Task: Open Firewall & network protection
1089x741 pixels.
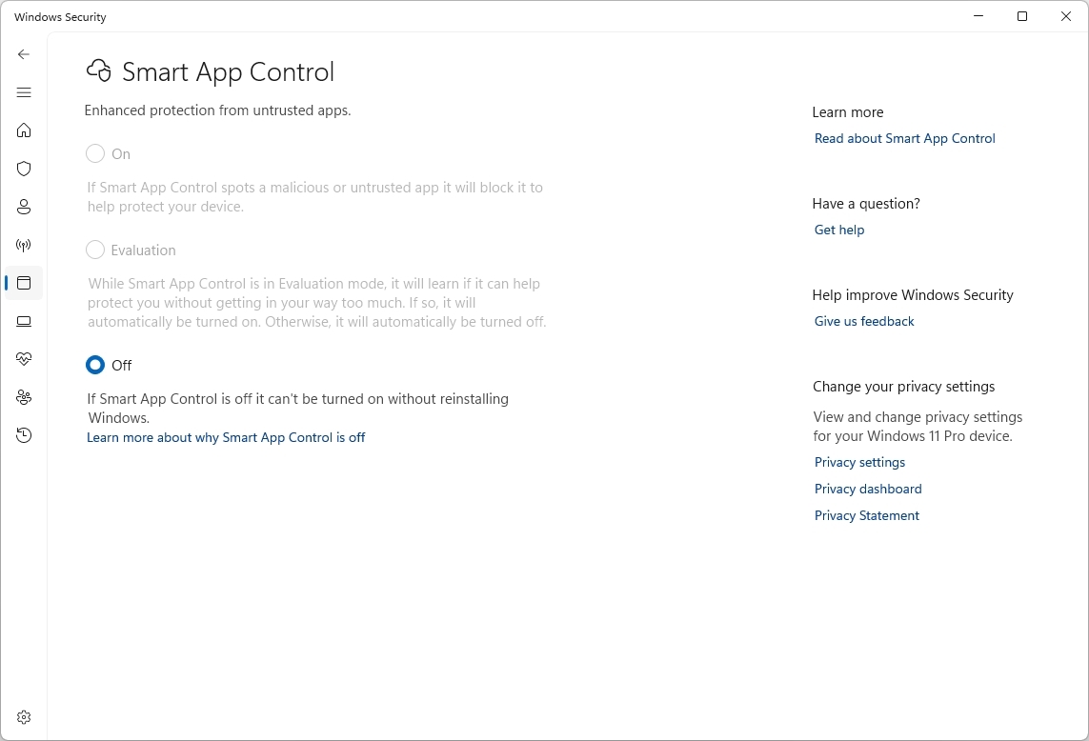Action: pyautogui.click(x=23, y=245)
